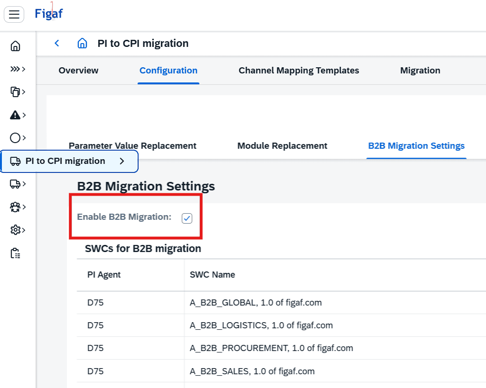Go back using the left chevron
Image resolution: width=486 pixels, height=388 pixels.
57,43
